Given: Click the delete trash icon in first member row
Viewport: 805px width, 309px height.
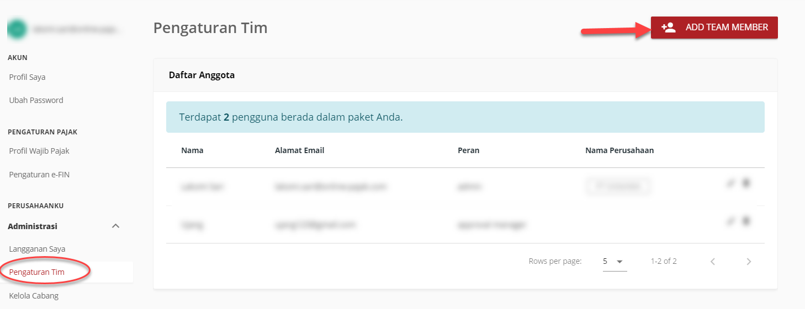Looking at the screenshot, I should (746, 183).
